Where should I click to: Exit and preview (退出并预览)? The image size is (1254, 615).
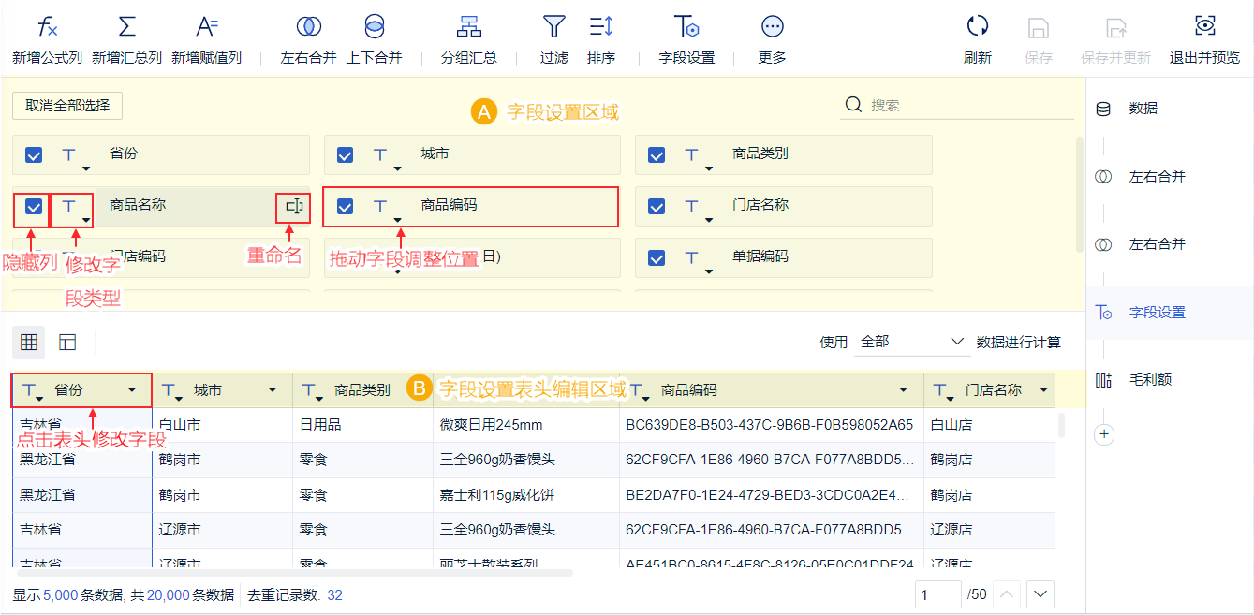1204,40
